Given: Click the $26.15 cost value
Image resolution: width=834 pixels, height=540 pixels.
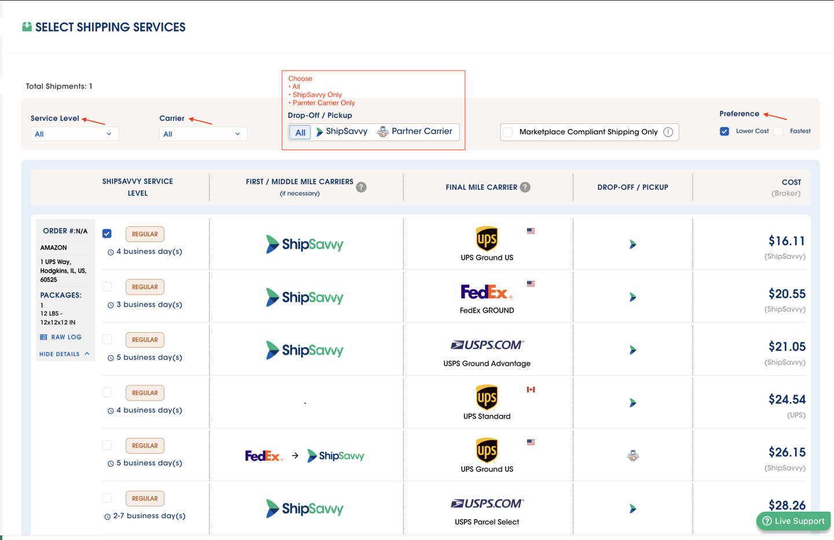Looking at the screenshot, I should [787, 452].
